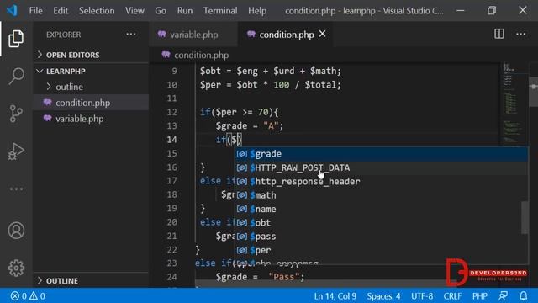
Task: Restore down the window
Action: click(492, 11)
